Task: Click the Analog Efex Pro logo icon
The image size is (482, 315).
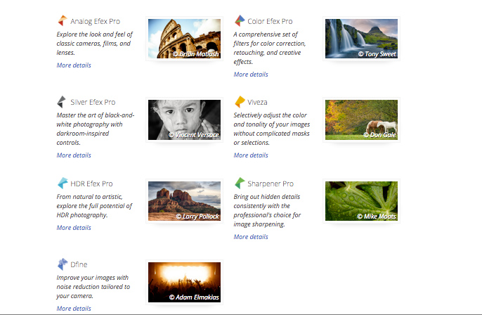Action: 63,20
